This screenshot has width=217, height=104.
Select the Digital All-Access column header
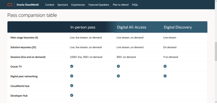pyautogui.click(x=132, y=27)
